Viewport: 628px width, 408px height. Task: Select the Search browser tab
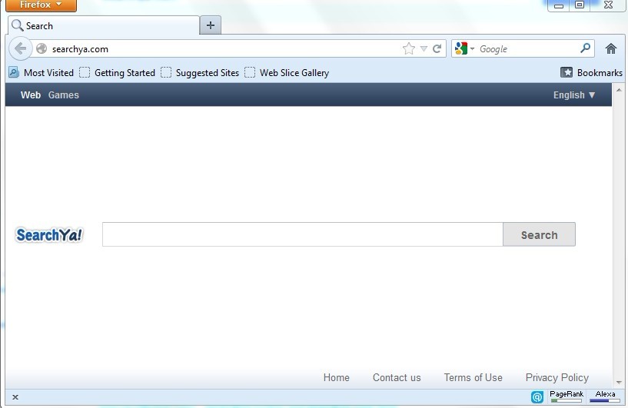point(104,25)
